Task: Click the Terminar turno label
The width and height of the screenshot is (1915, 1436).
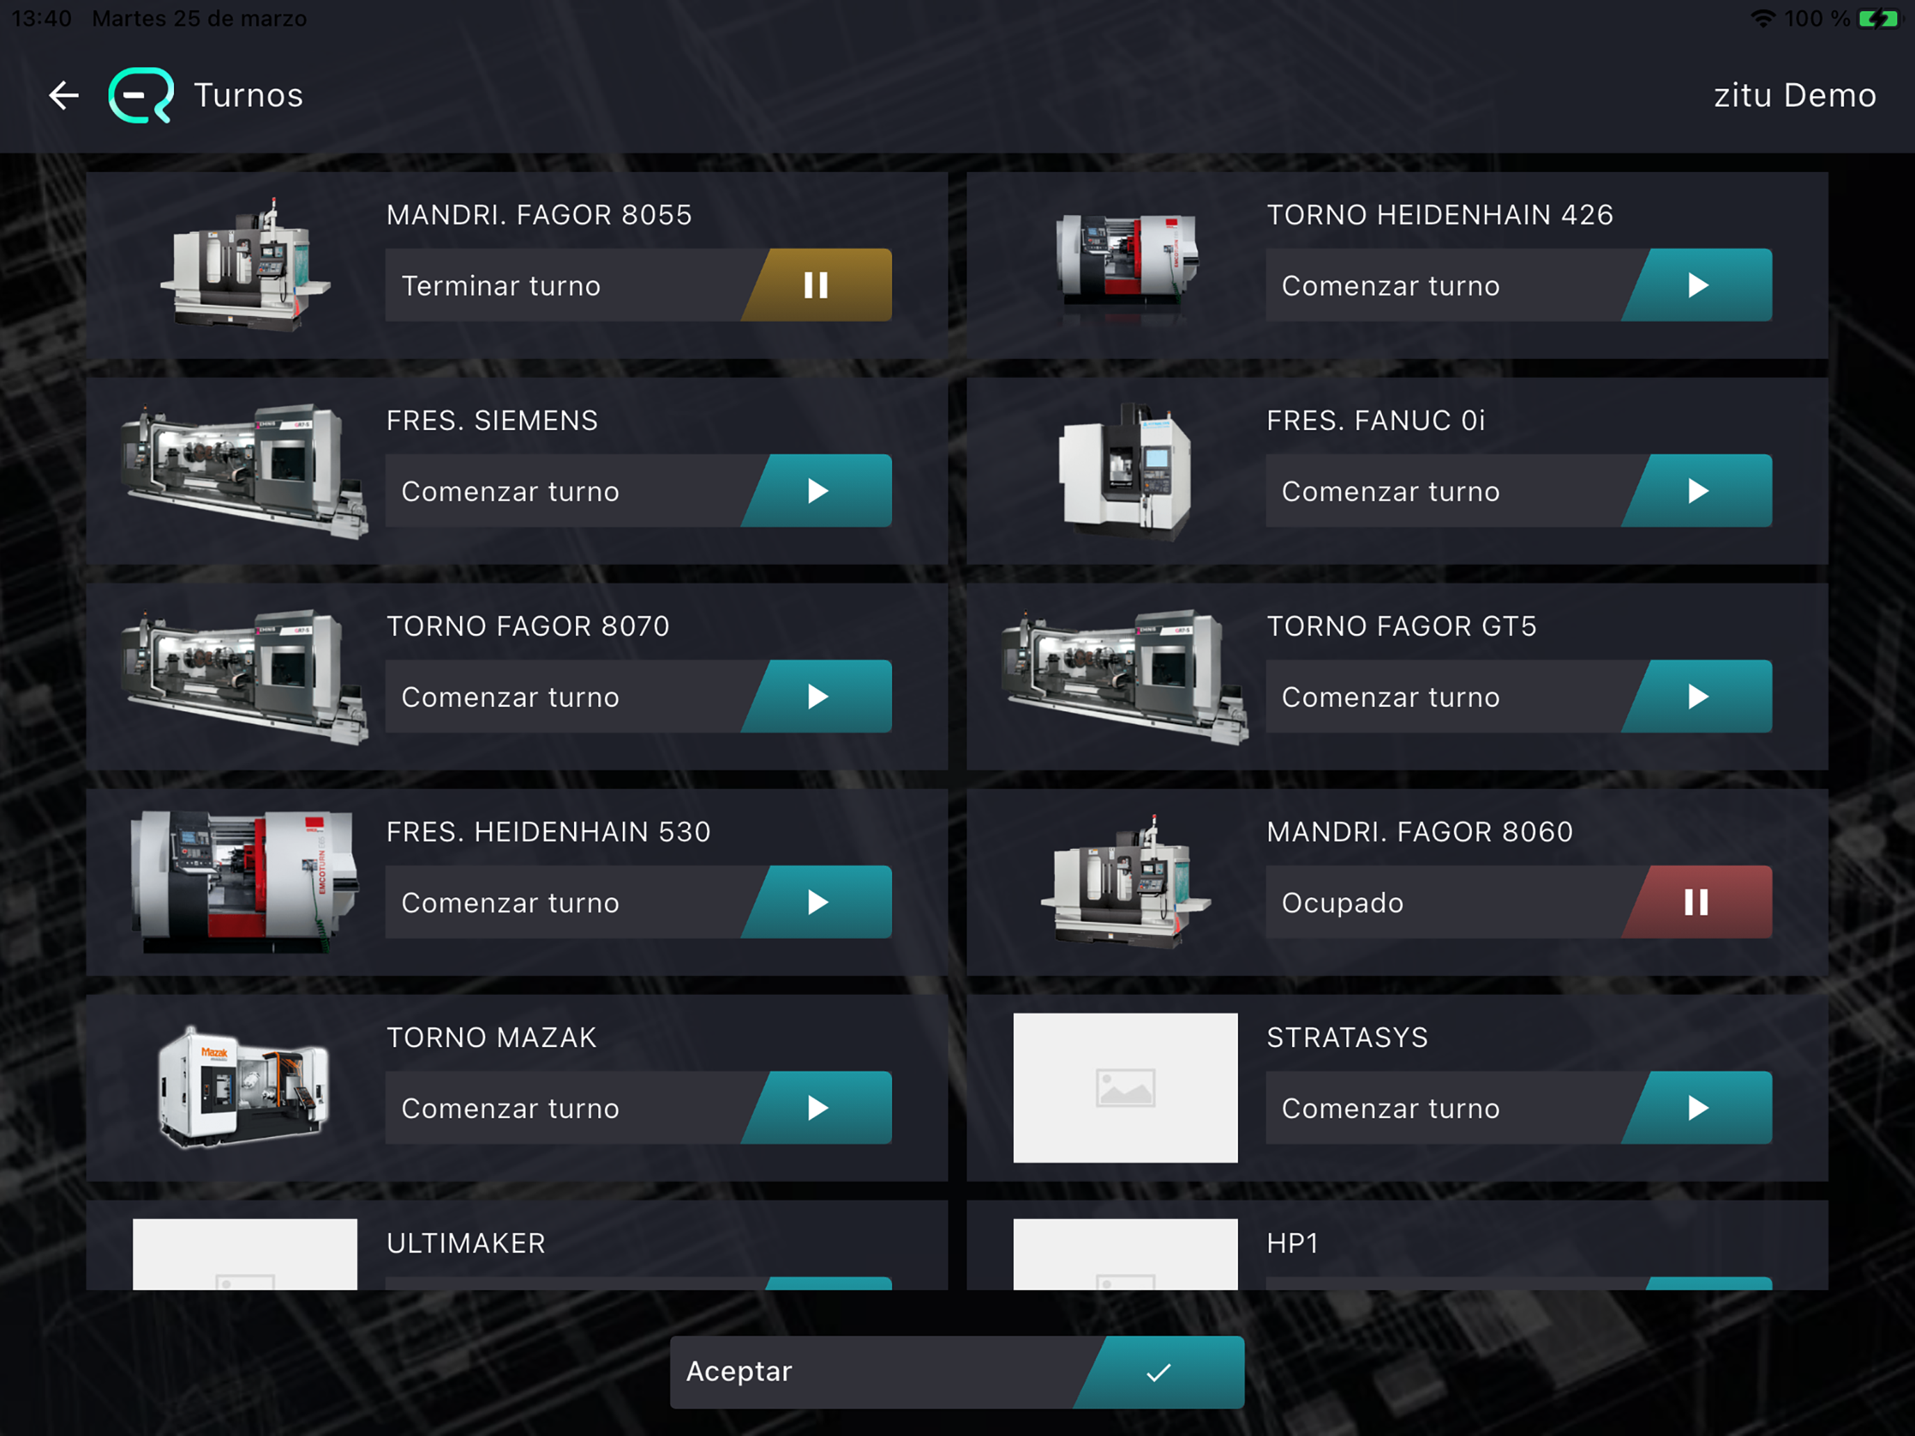Action: coord(501,286)
